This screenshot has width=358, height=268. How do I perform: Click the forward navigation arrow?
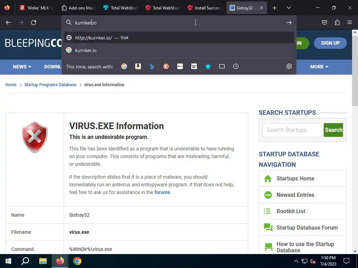(x=21, y=23)
